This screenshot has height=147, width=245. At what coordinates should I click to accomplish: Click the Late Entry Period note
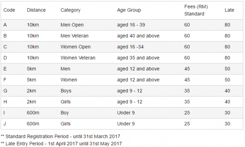(61, 143)
